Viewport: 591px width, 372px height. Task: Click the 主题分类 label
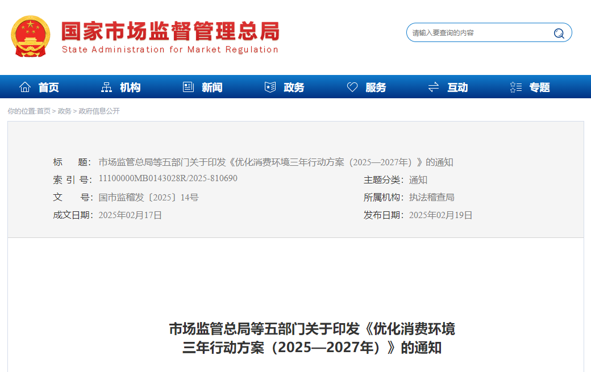pos(384,180)
